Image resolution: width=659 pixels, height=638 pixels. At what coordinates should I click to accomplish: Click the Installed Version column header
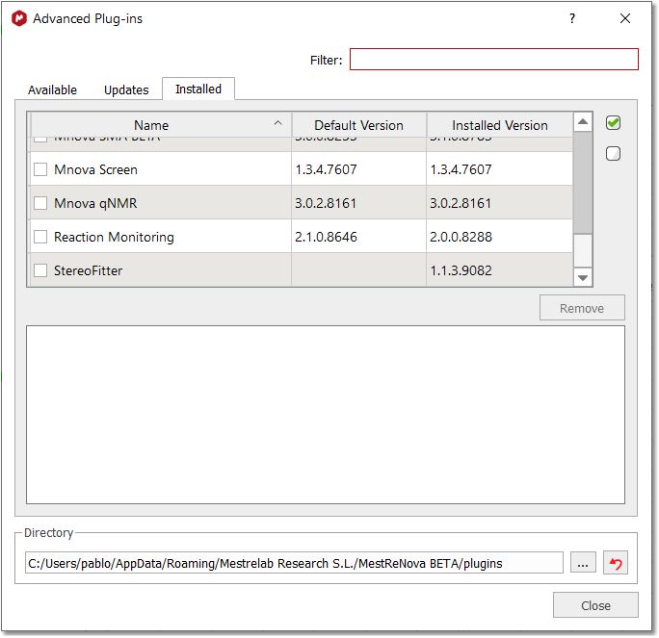tap(500, 125)
